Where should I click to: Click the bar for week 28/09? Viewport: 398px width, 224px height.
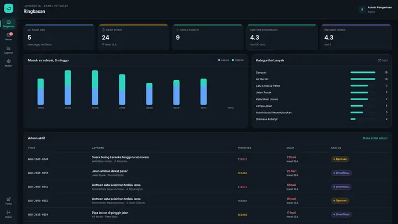pos(149,94)
